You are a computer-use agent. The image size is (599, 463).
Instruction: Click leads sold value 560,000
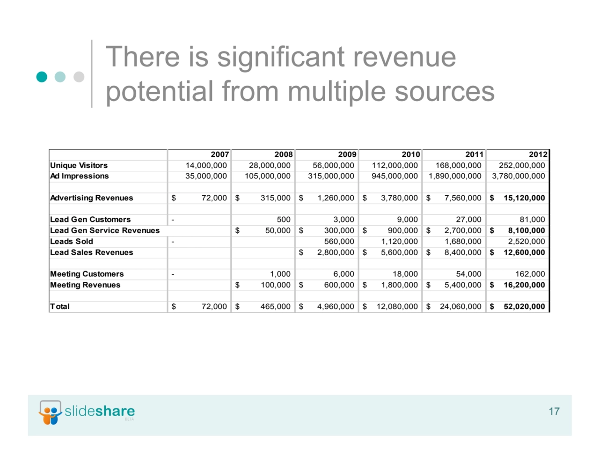point(339,242)
